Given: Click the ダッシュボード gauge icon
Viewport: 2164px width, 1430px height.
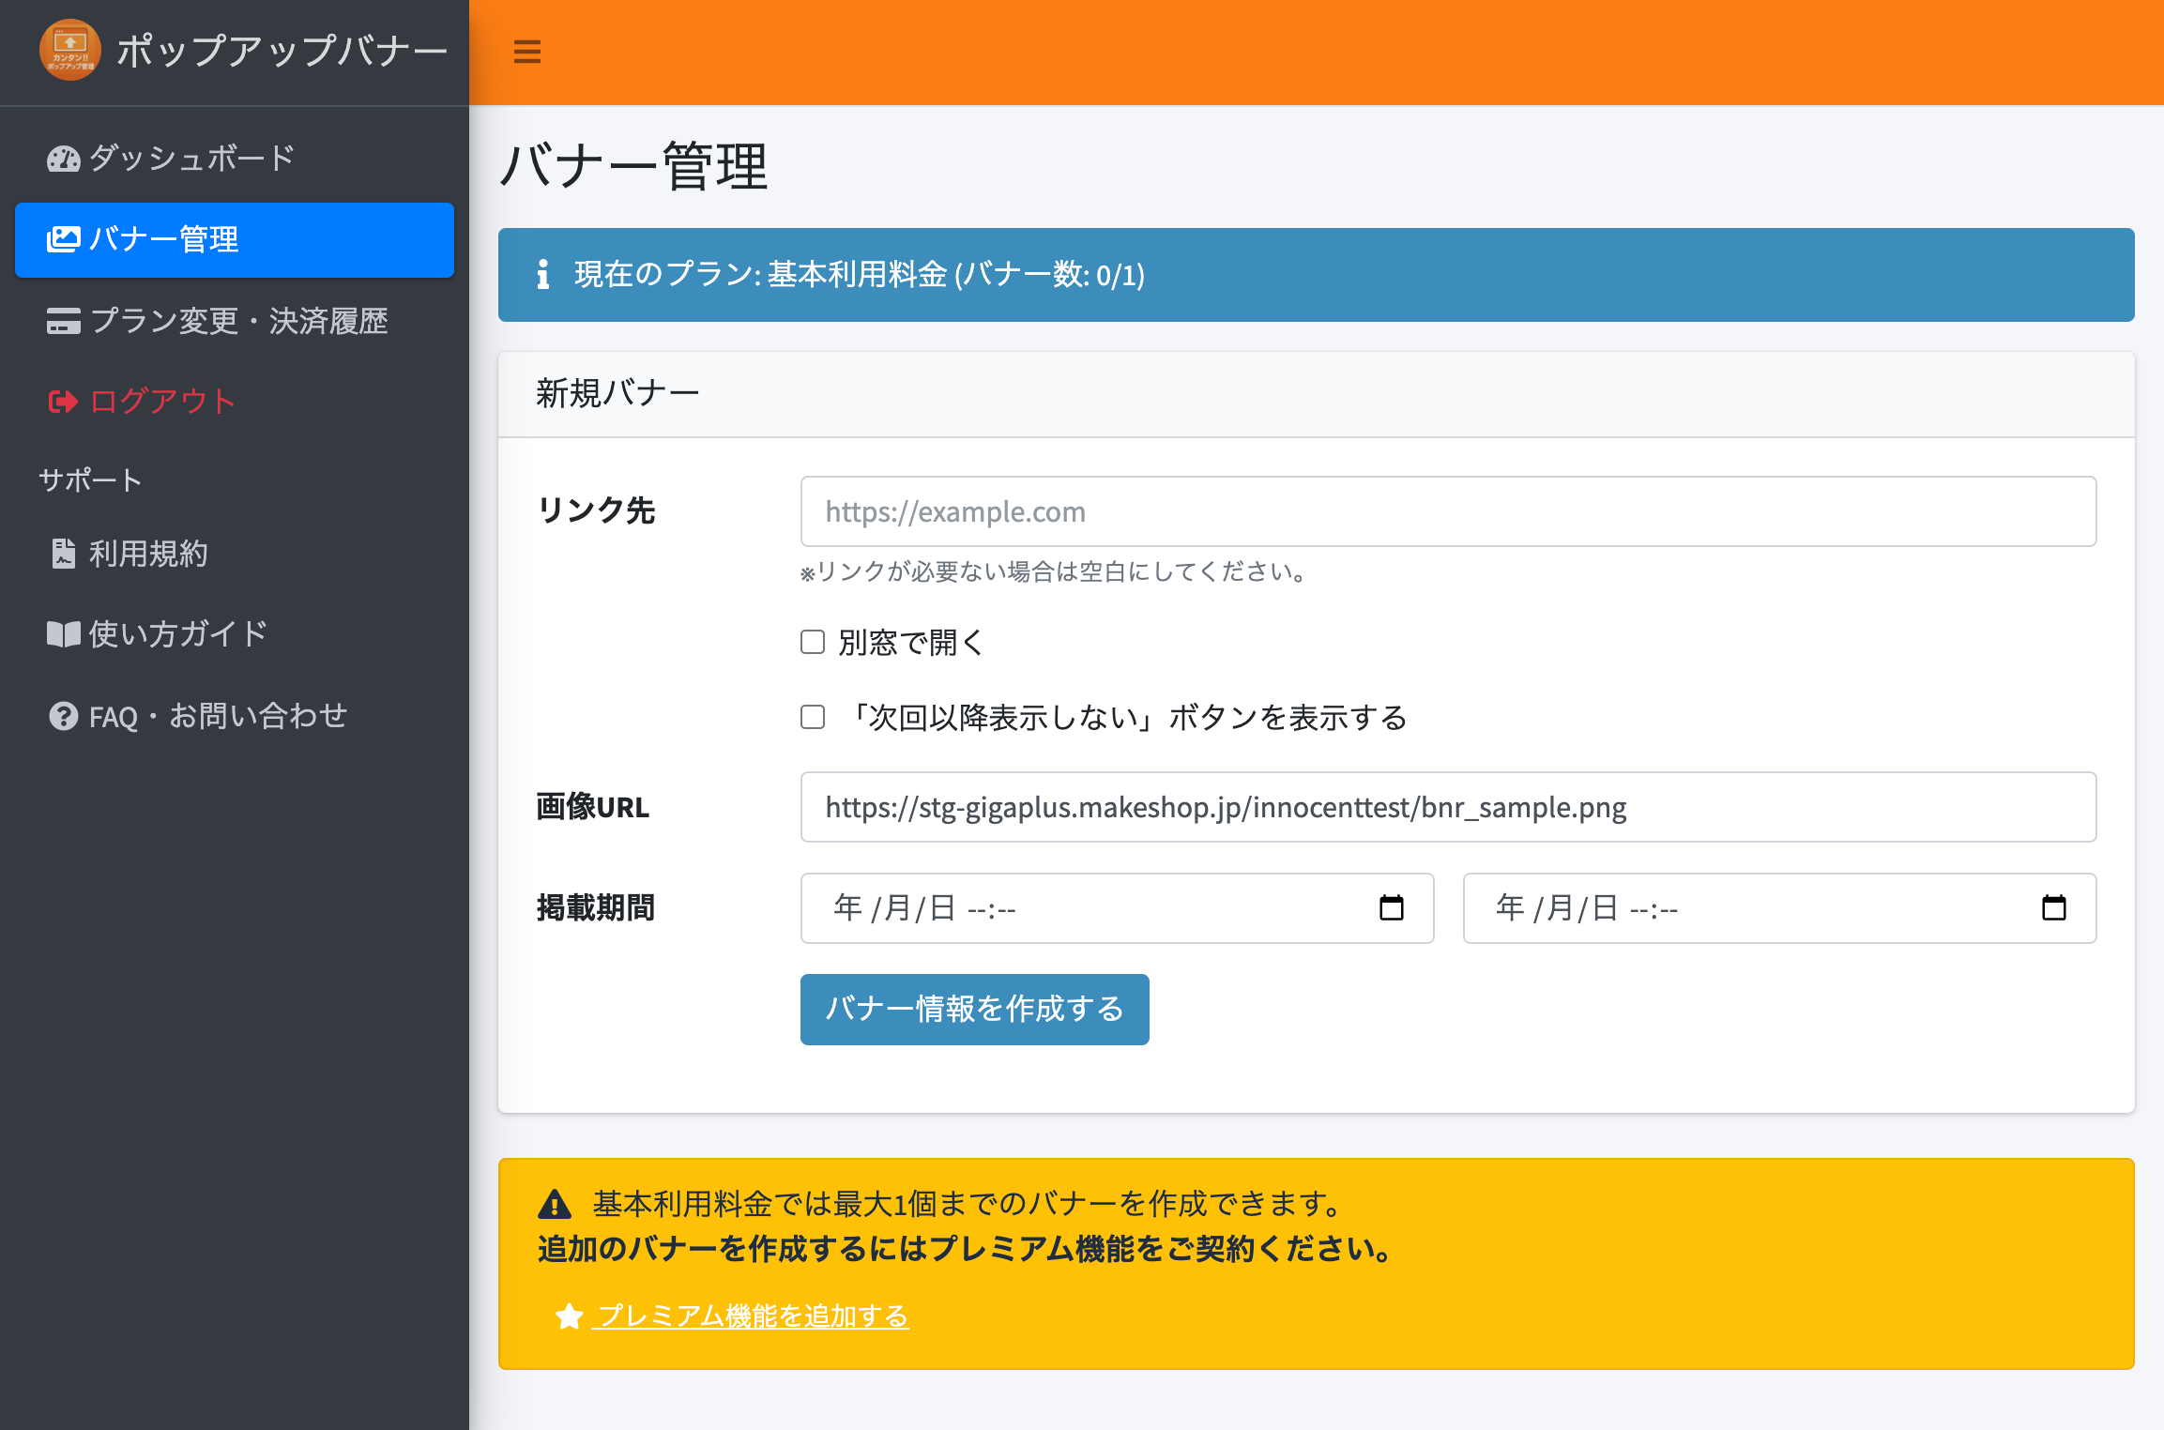Looking at the screenshot, I should click(x=63, y=159).
